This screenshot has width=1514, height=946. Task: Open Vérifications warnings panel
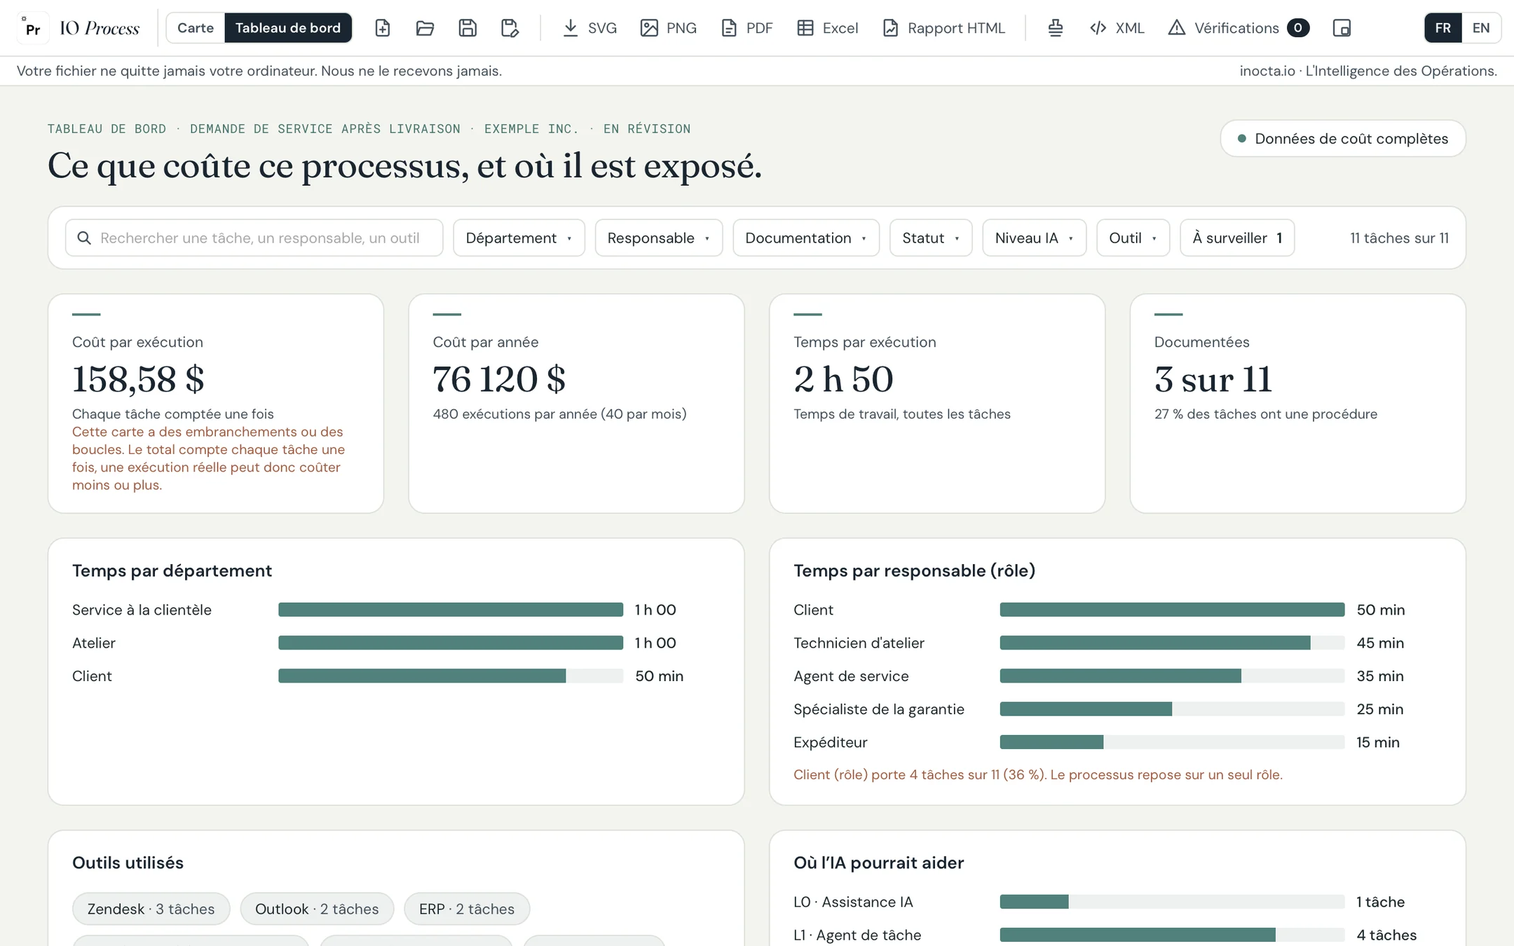click(1239, 28)
